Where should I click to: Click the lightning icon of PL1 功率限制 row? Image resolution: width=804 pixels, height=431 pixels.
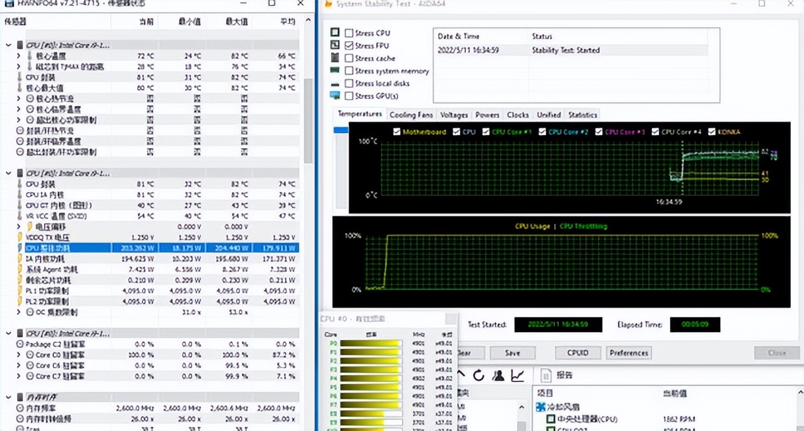tap(20, 291)
